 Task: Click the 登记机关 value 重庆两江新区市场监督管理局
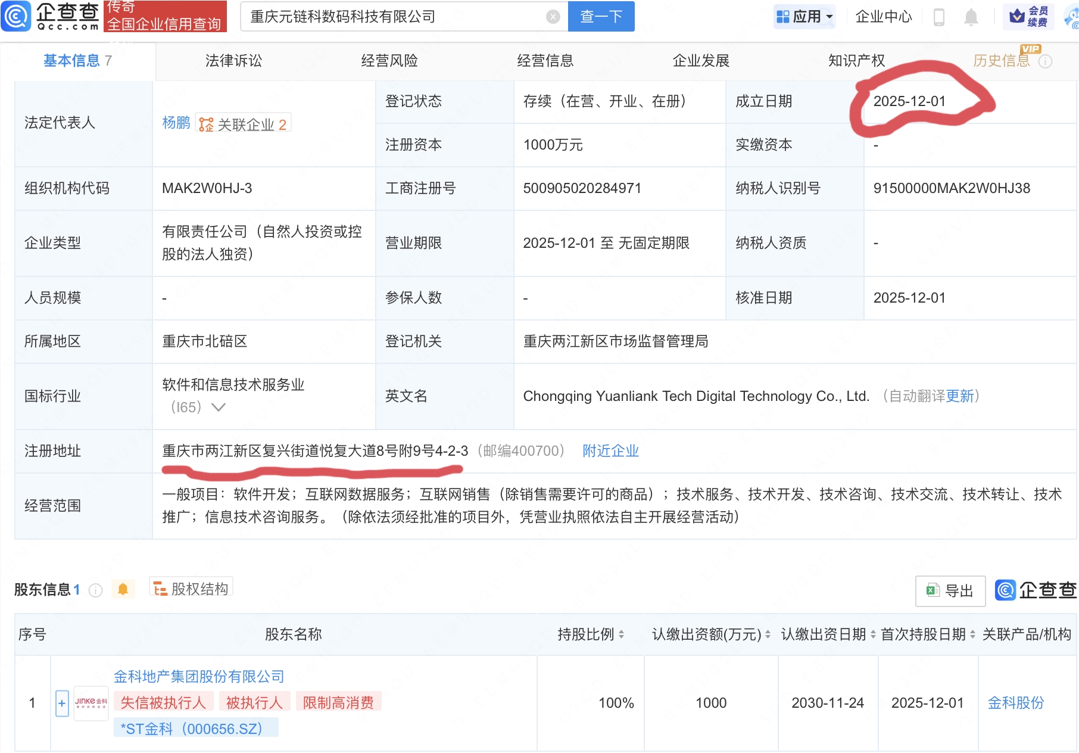pyautogui.click(x=616, y=341)
